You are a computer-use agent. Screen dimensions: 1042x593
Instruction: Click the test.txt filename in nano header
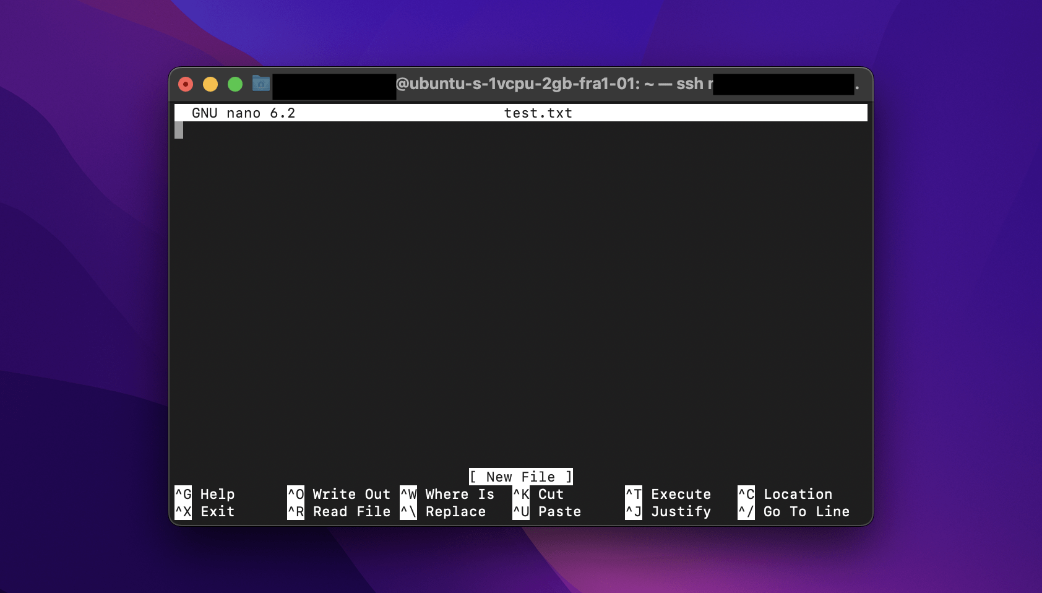point(538,113)
